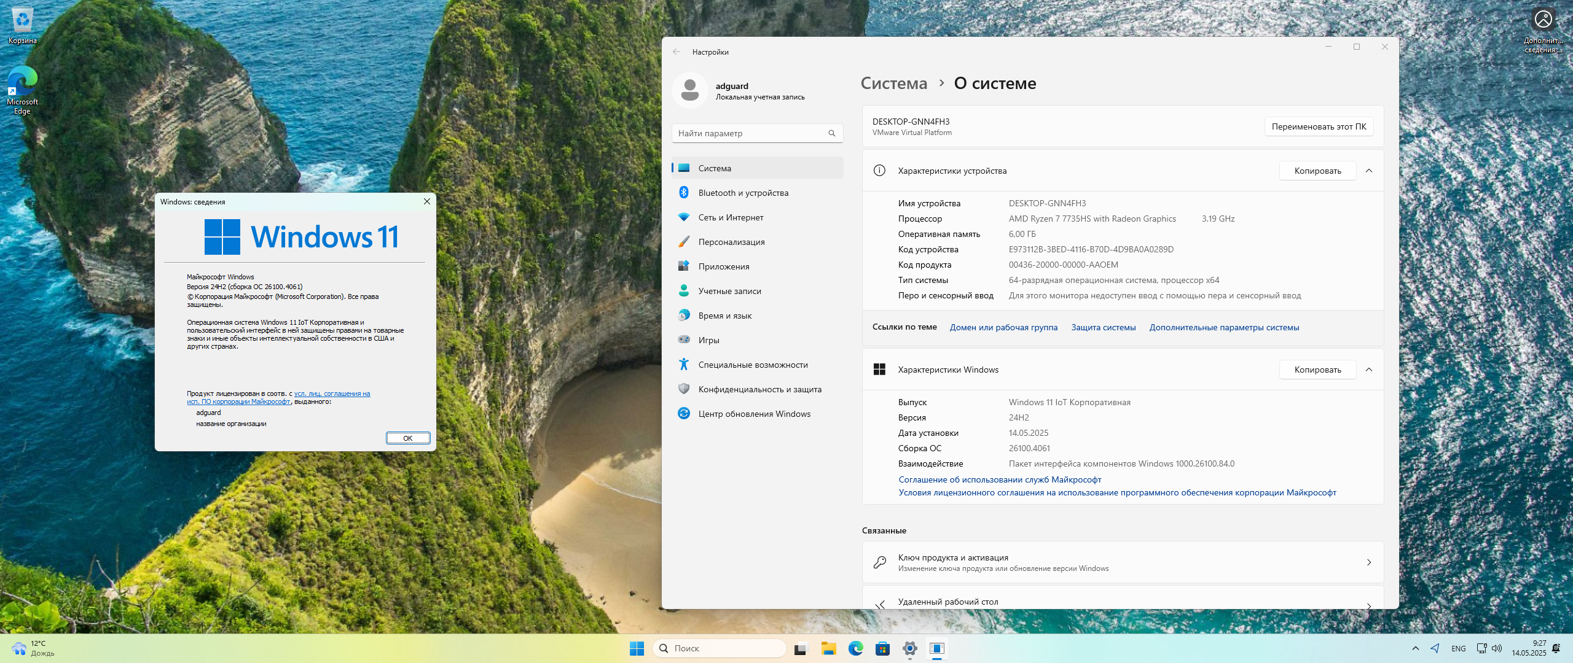The image size is (1573, 663).
Task: Click the key icon beside Ключ продукта
Action: 880,562
